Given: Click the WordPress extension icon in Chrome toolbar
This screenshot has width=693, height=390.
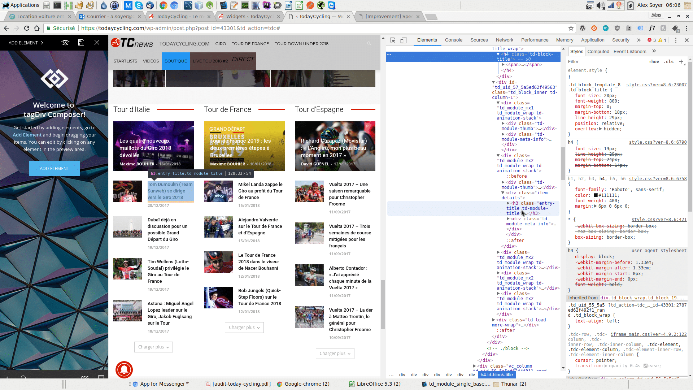Looking at the screenshot, I should coord(582,28).
